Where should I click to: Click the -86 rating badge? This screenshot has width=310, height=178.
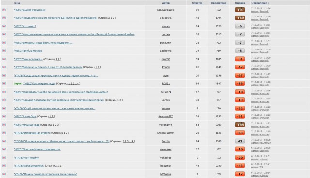point(240,84)
